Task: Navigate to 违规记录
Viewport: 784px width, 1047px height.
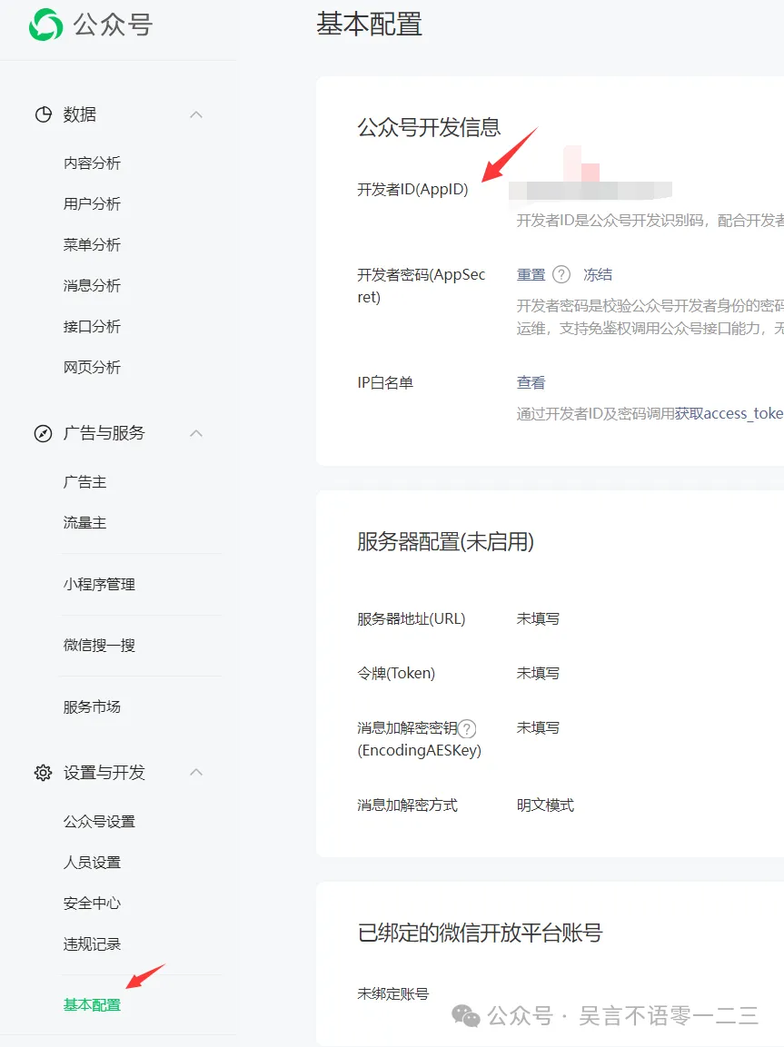Action: 92,944
